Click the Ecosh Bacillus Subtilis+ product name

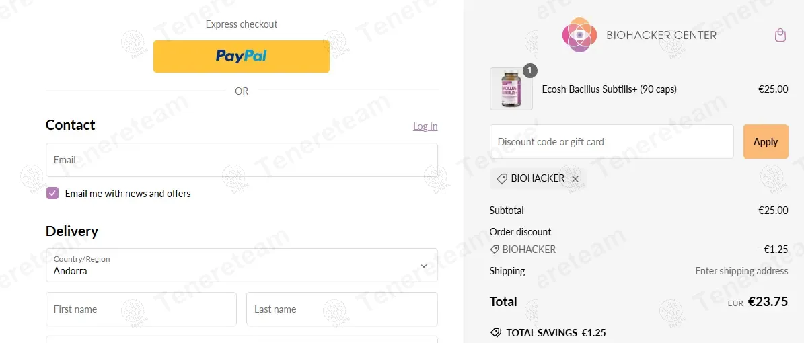click(x=609, y=89)
